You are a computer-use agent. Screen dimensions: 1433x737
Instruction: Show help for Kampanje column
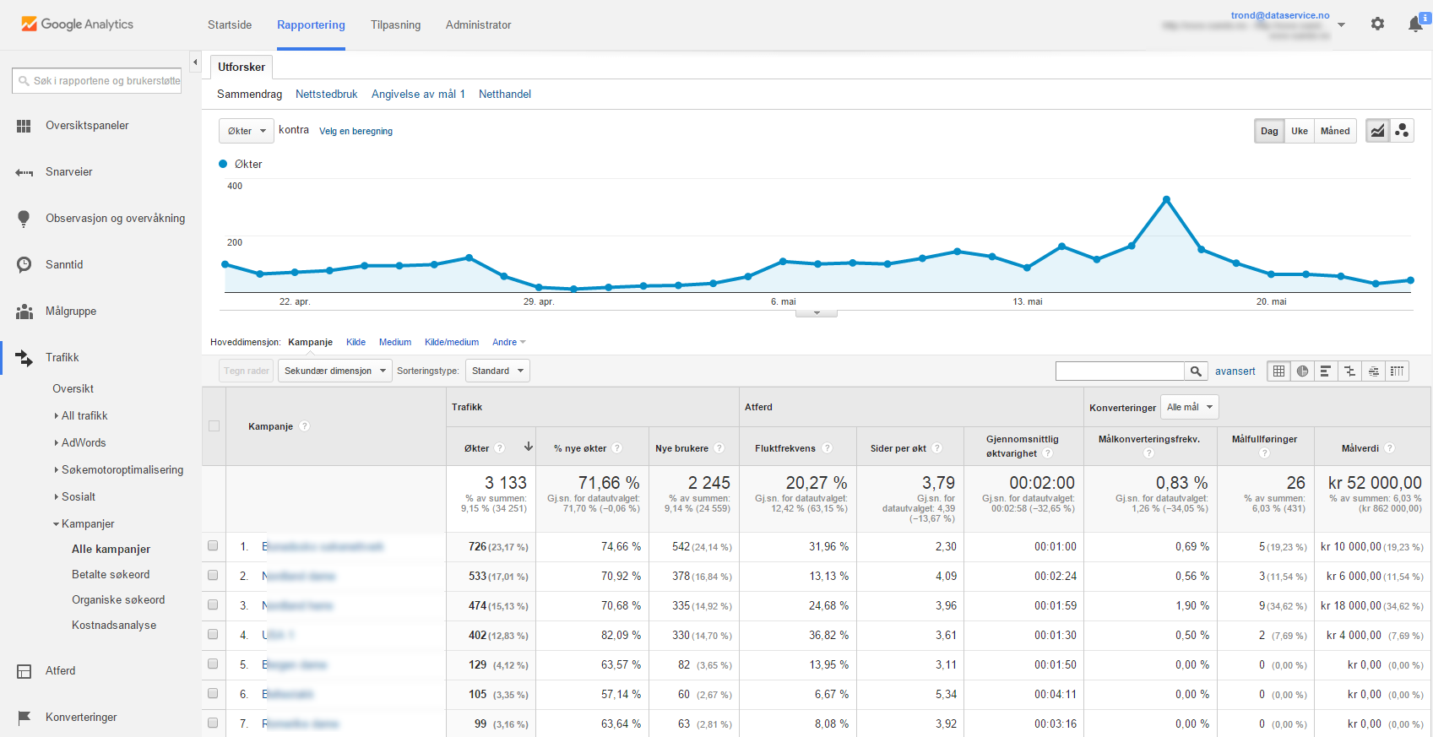(x=305, y=426)
